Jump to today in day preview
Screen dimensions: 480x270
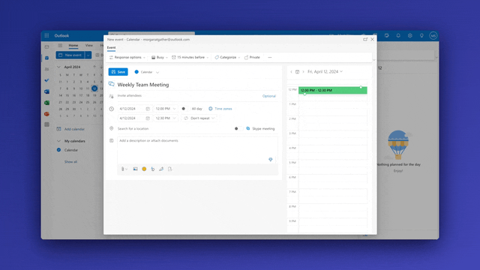coord(297,72)
